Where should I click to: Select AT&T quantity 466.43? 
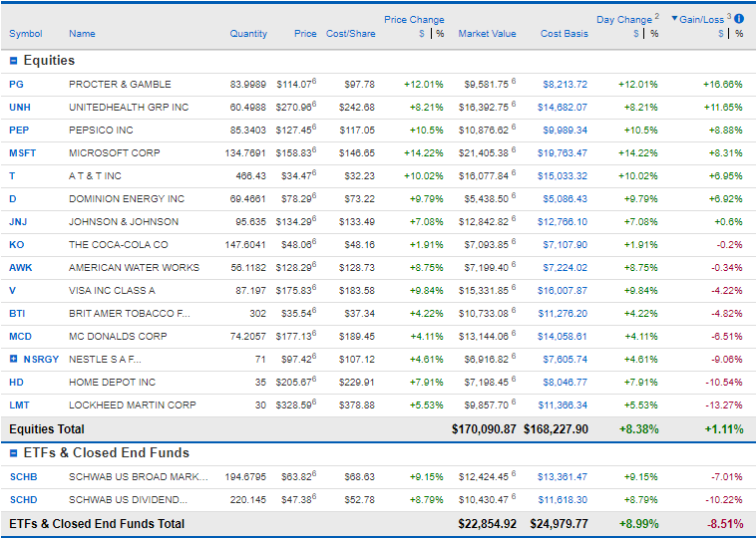pos(250,175)
